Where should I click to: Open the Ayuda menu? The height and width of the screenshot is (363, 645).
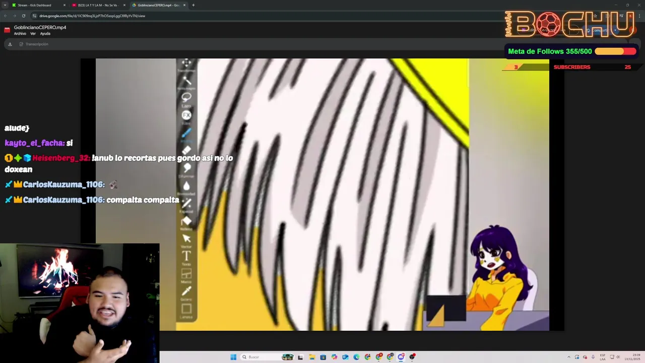[x=45, y=34]
